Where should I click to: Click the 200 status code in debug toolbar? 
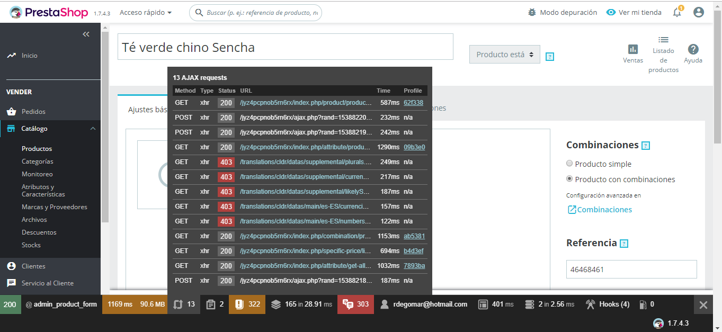pyautogui.click(x=10, y=304)
